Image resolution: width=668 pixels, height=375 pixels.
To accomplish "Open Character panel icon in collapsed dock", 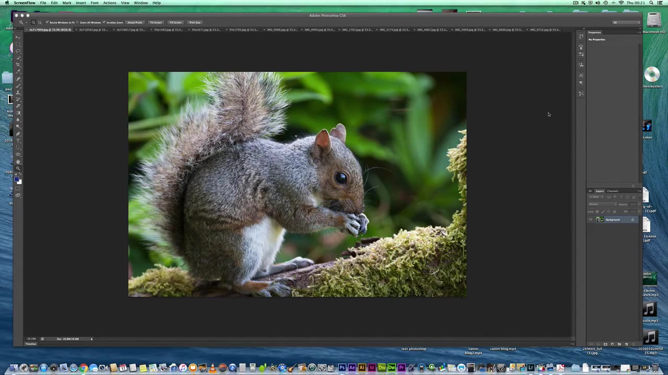I will [x=581, y=76].
